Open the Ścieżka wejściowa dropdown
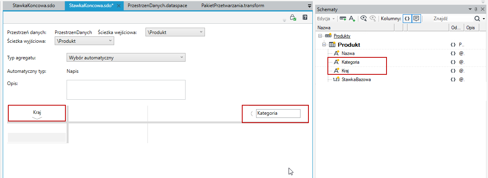Viewport: 488px width, 178px height. [x=175, y=32]
